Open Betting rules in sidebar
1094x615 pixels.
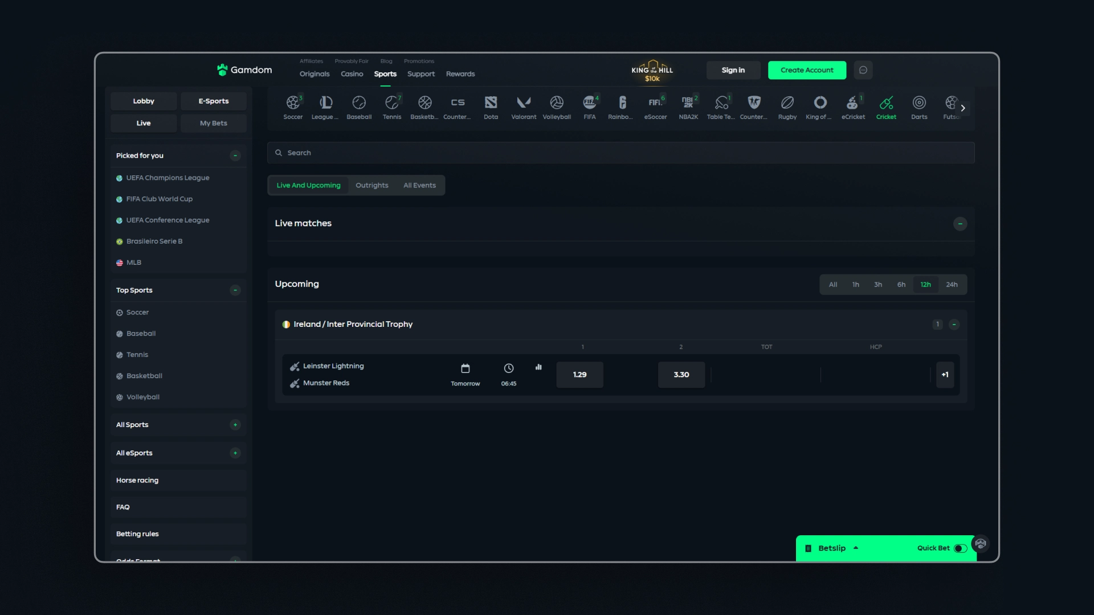tap(178, 534)
